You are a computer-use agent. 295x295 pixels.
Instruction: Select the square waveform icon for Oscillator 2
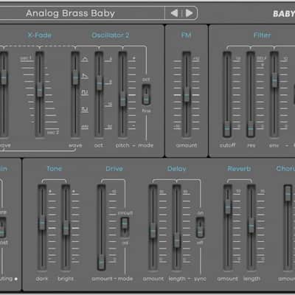[x=85, y=92]
